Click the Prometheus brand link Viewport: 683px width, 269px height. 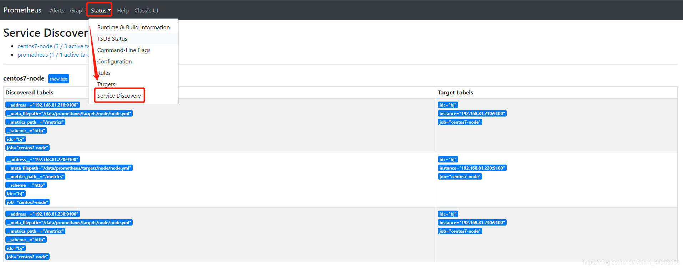click(x=22, y=10)
